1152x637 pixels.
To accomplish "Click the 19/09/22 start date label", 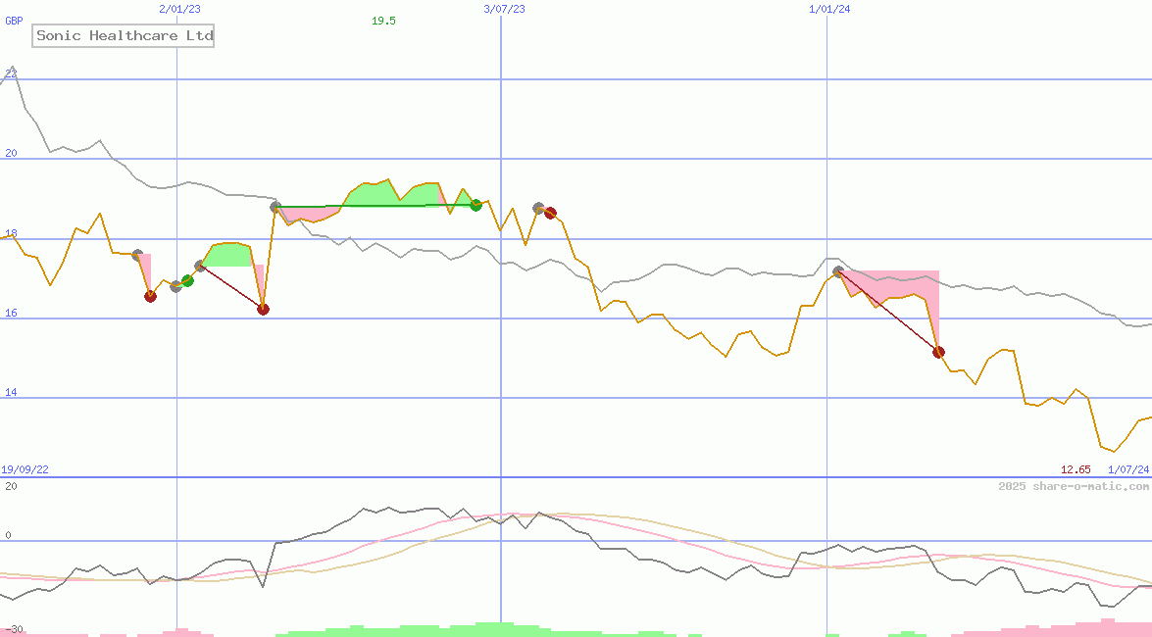I will click(25, 469).
